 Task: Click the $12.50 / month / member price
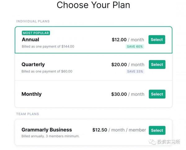(x=119, y=130)
